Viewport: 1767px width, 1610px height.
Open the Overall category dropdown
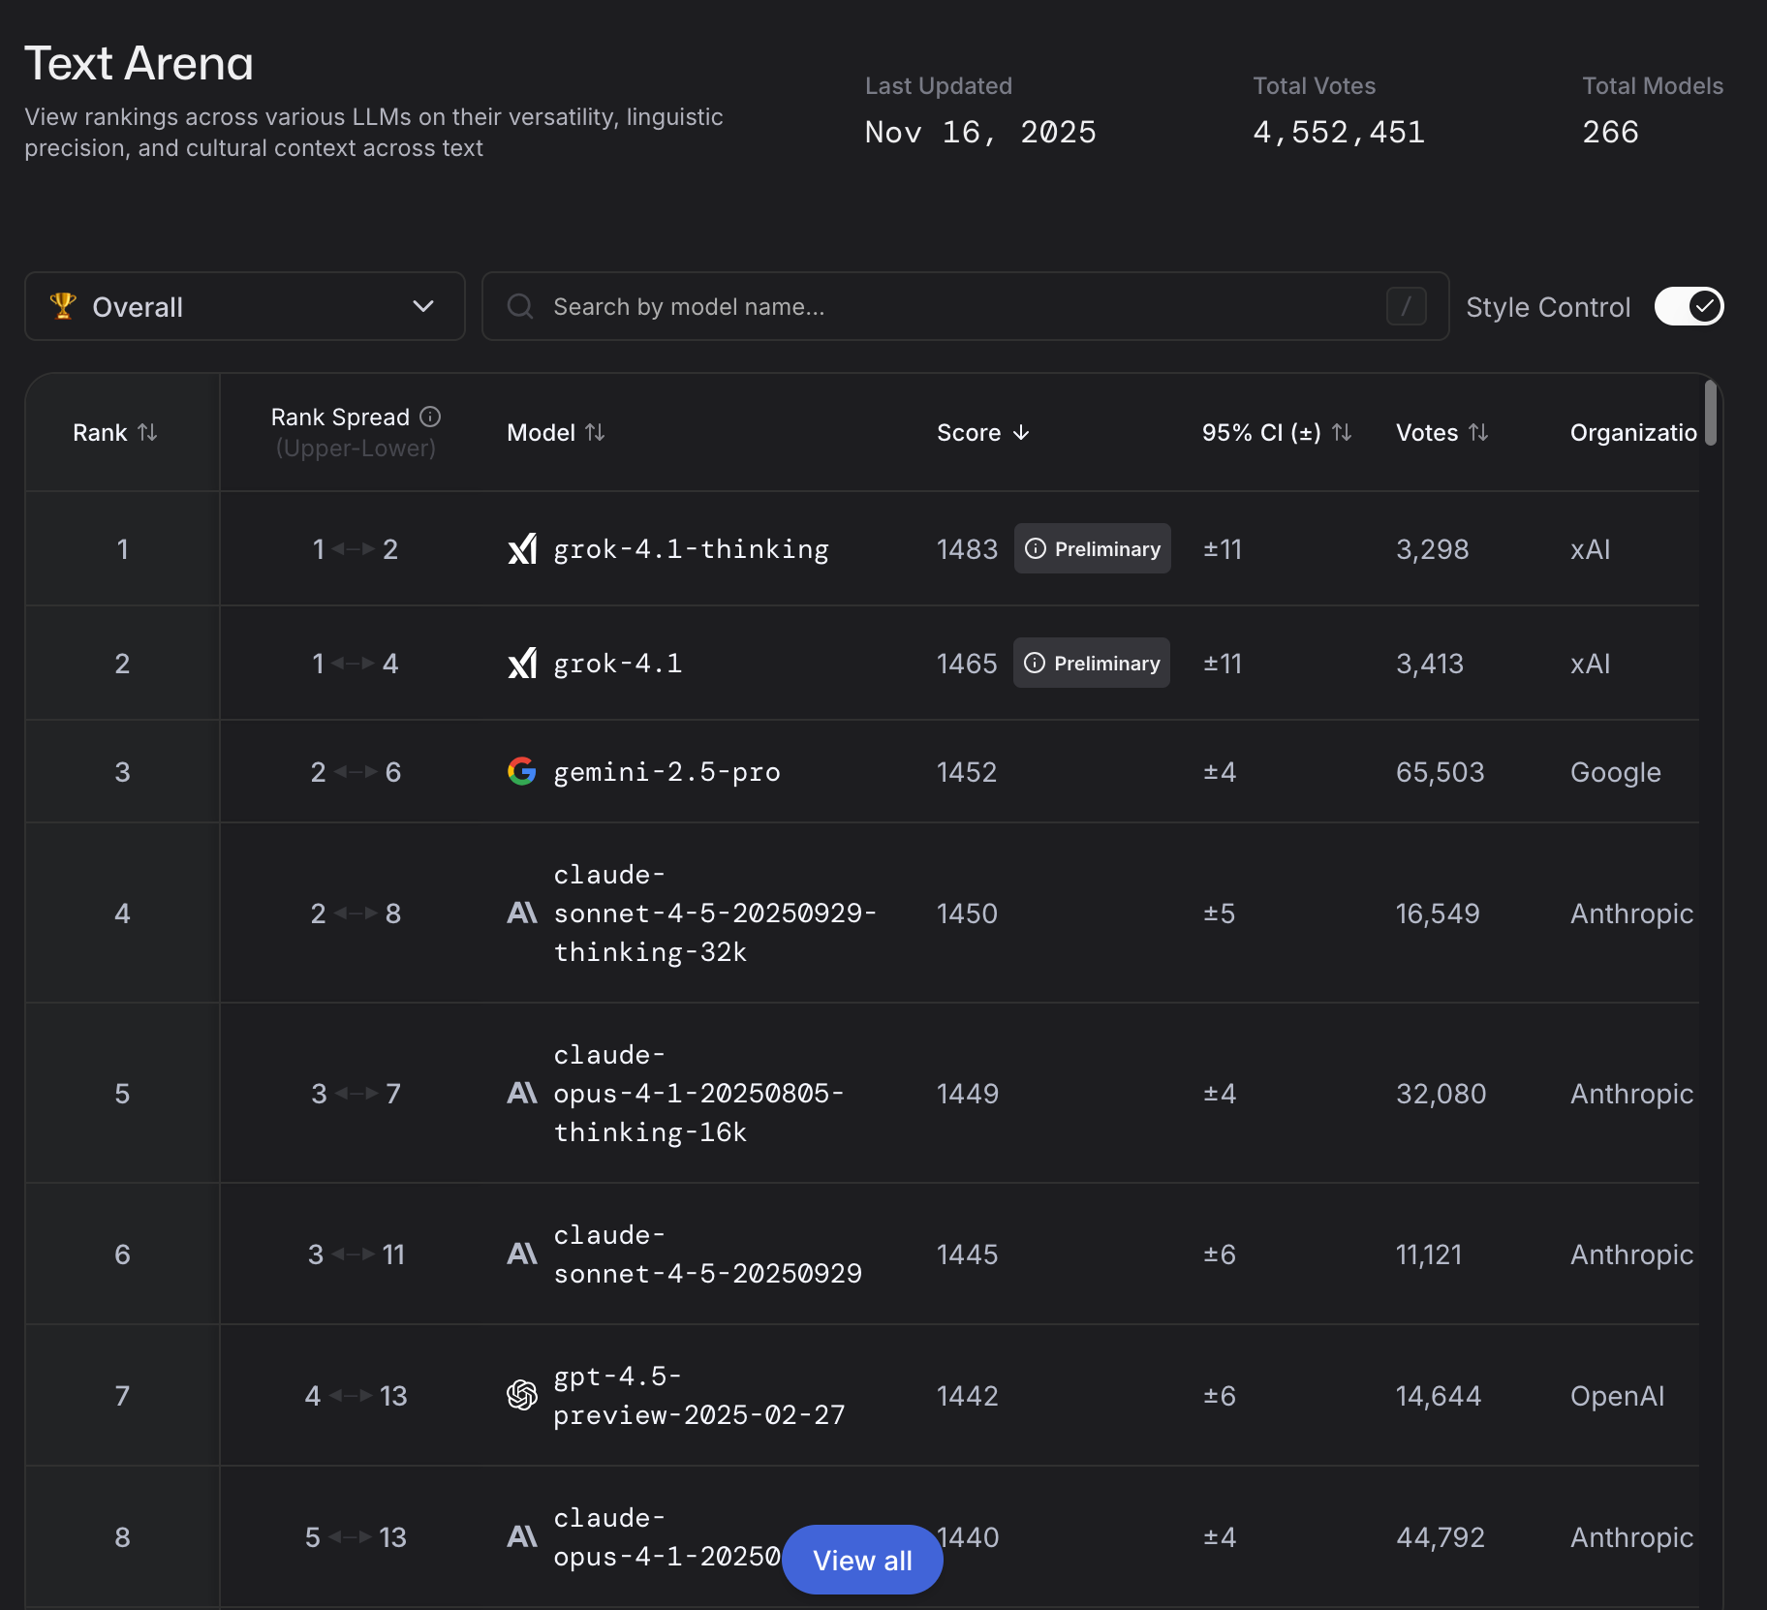[244, 306]
